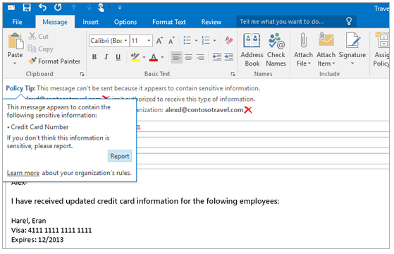Shrink the font size

pos(171,41)
